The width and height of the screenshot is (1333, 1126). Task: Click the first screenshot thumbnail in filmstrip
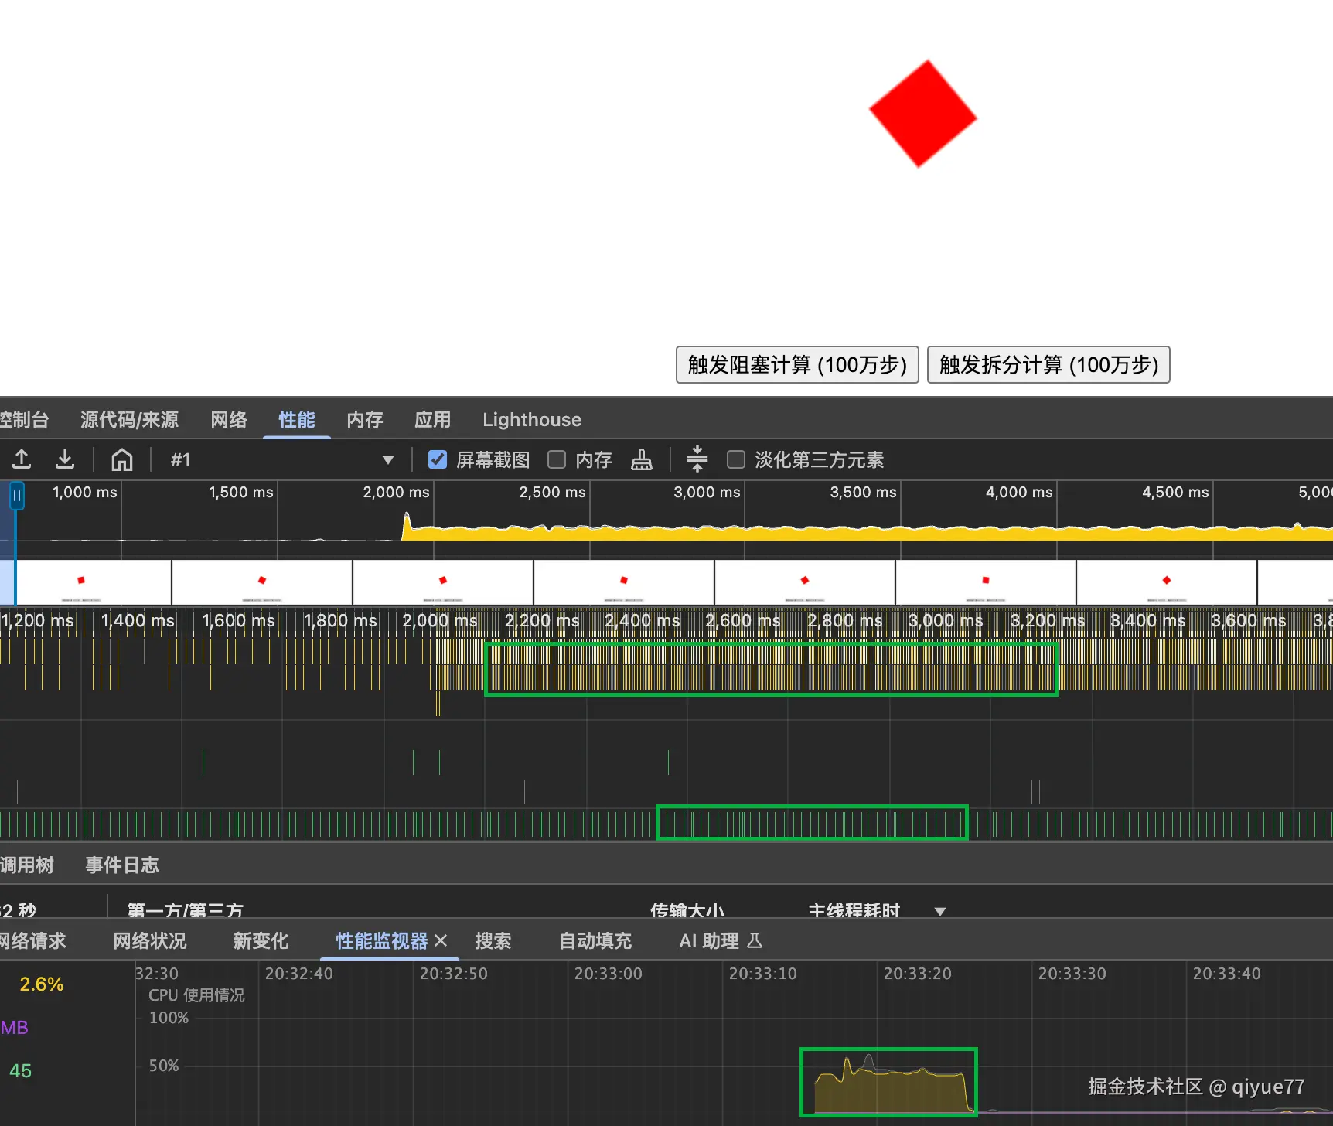point(93,582)
